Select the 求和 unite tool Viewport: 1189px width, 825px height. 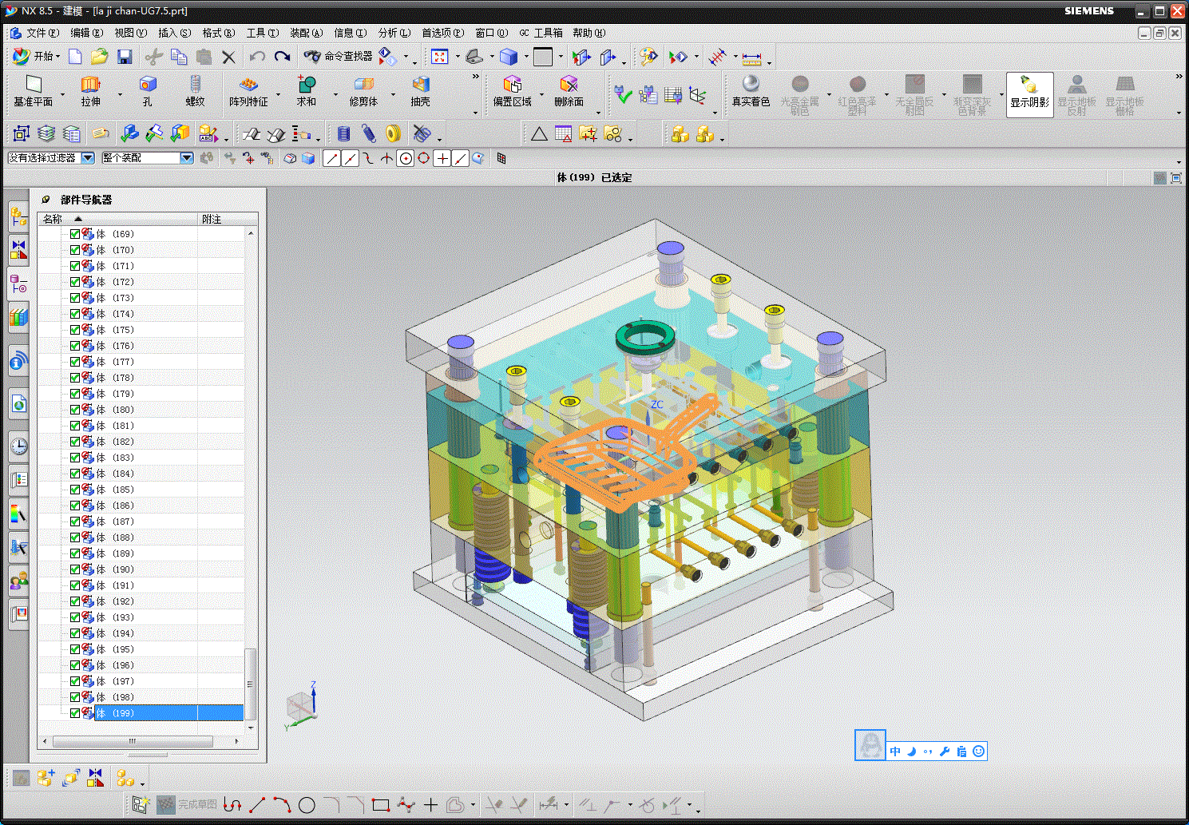click(x=307, y=91)
